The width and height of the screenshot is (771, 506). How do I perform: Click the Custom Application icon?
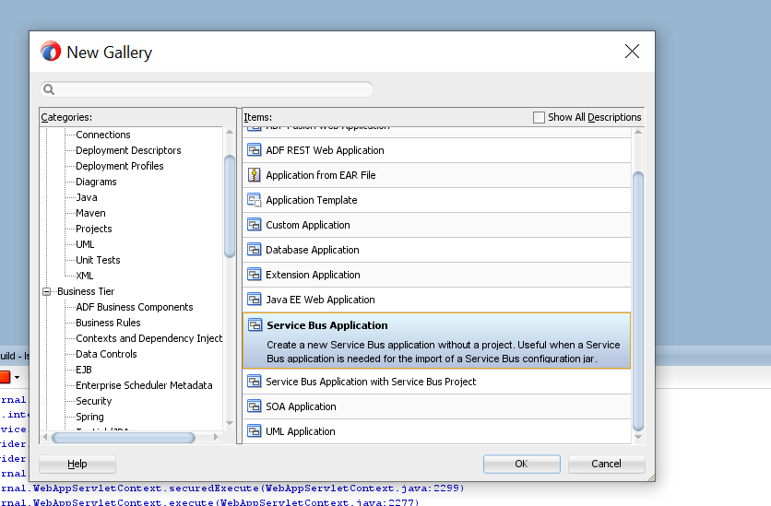[255, 225]
